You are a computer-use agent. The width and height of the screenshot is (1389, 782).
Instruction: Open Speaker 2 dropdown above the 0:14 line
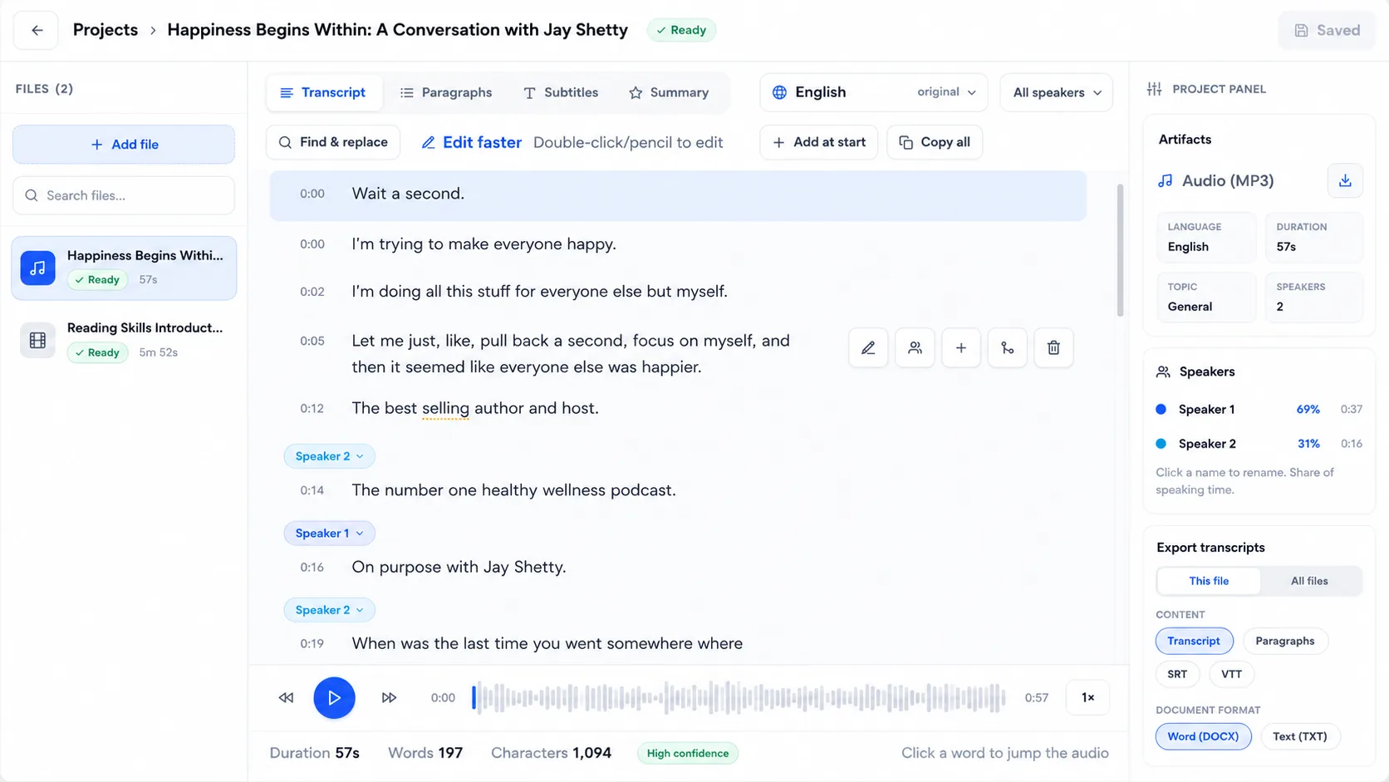click(329, 456)
